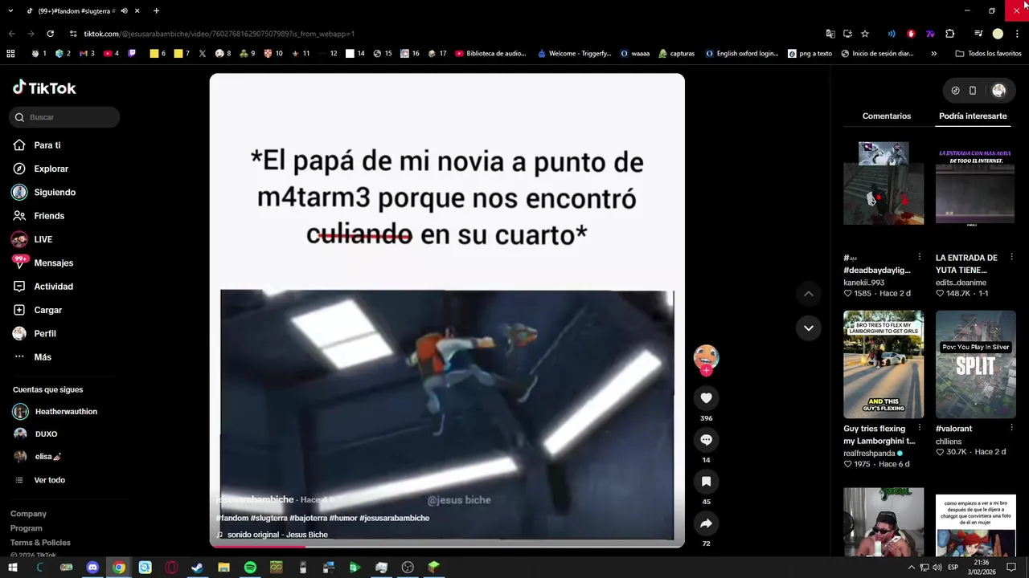Image resolution: width=1029 pixels, height=578 pixels.
Task: Open the valorant SPLIT video thumbnail
Action: (975, 364)
